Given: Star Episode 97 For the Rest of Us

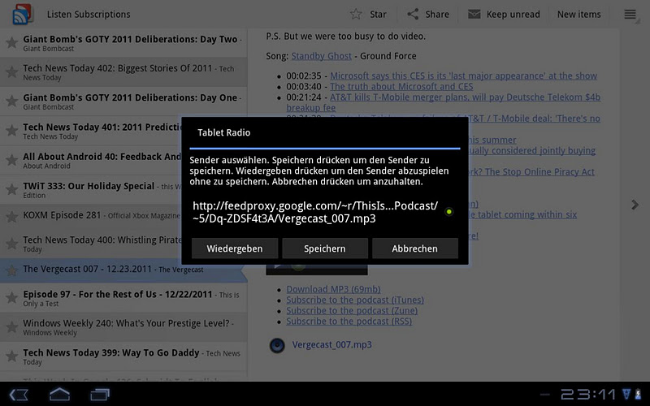Looking at the screenshot, I should click(x=11, y=297).
